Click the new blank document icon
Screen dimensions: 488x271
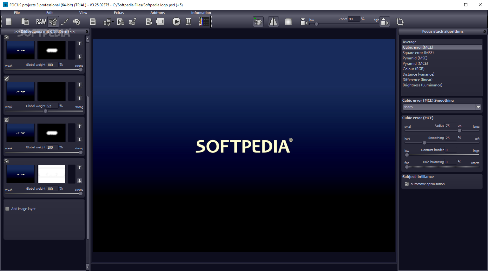(9, 22)
